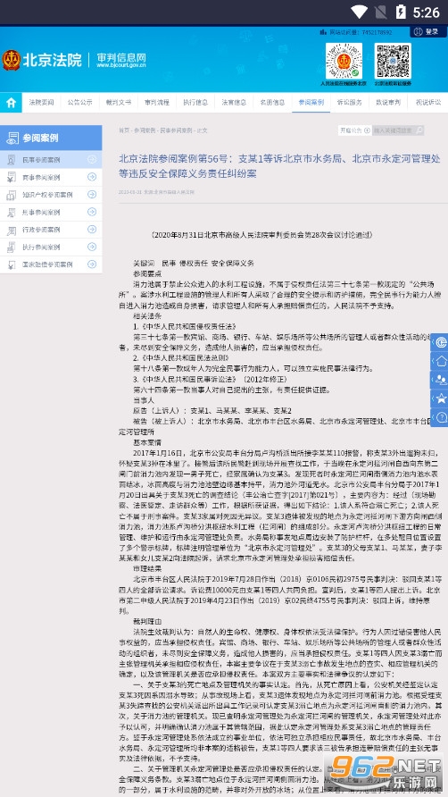
Task: Go to the home icon in navigation bar
Action: tap(11, 102)
